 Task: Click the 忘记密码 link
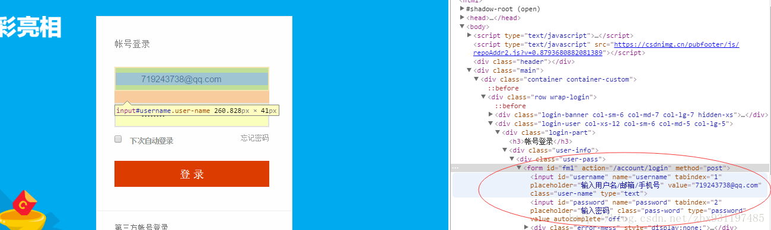[x=254, y=138]
